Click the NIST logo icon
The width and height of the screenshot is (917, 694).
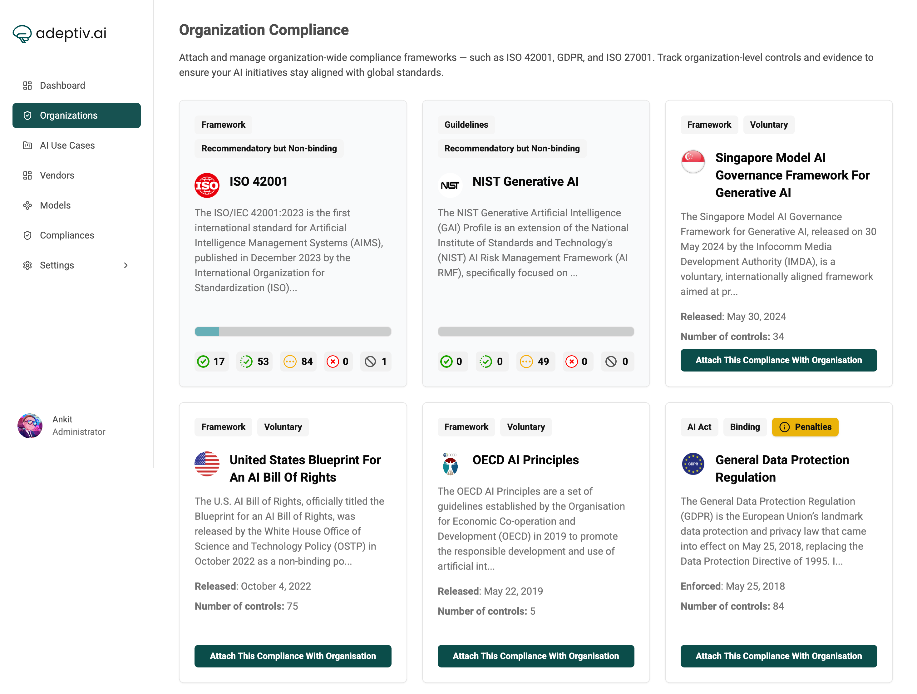point(450,185)
